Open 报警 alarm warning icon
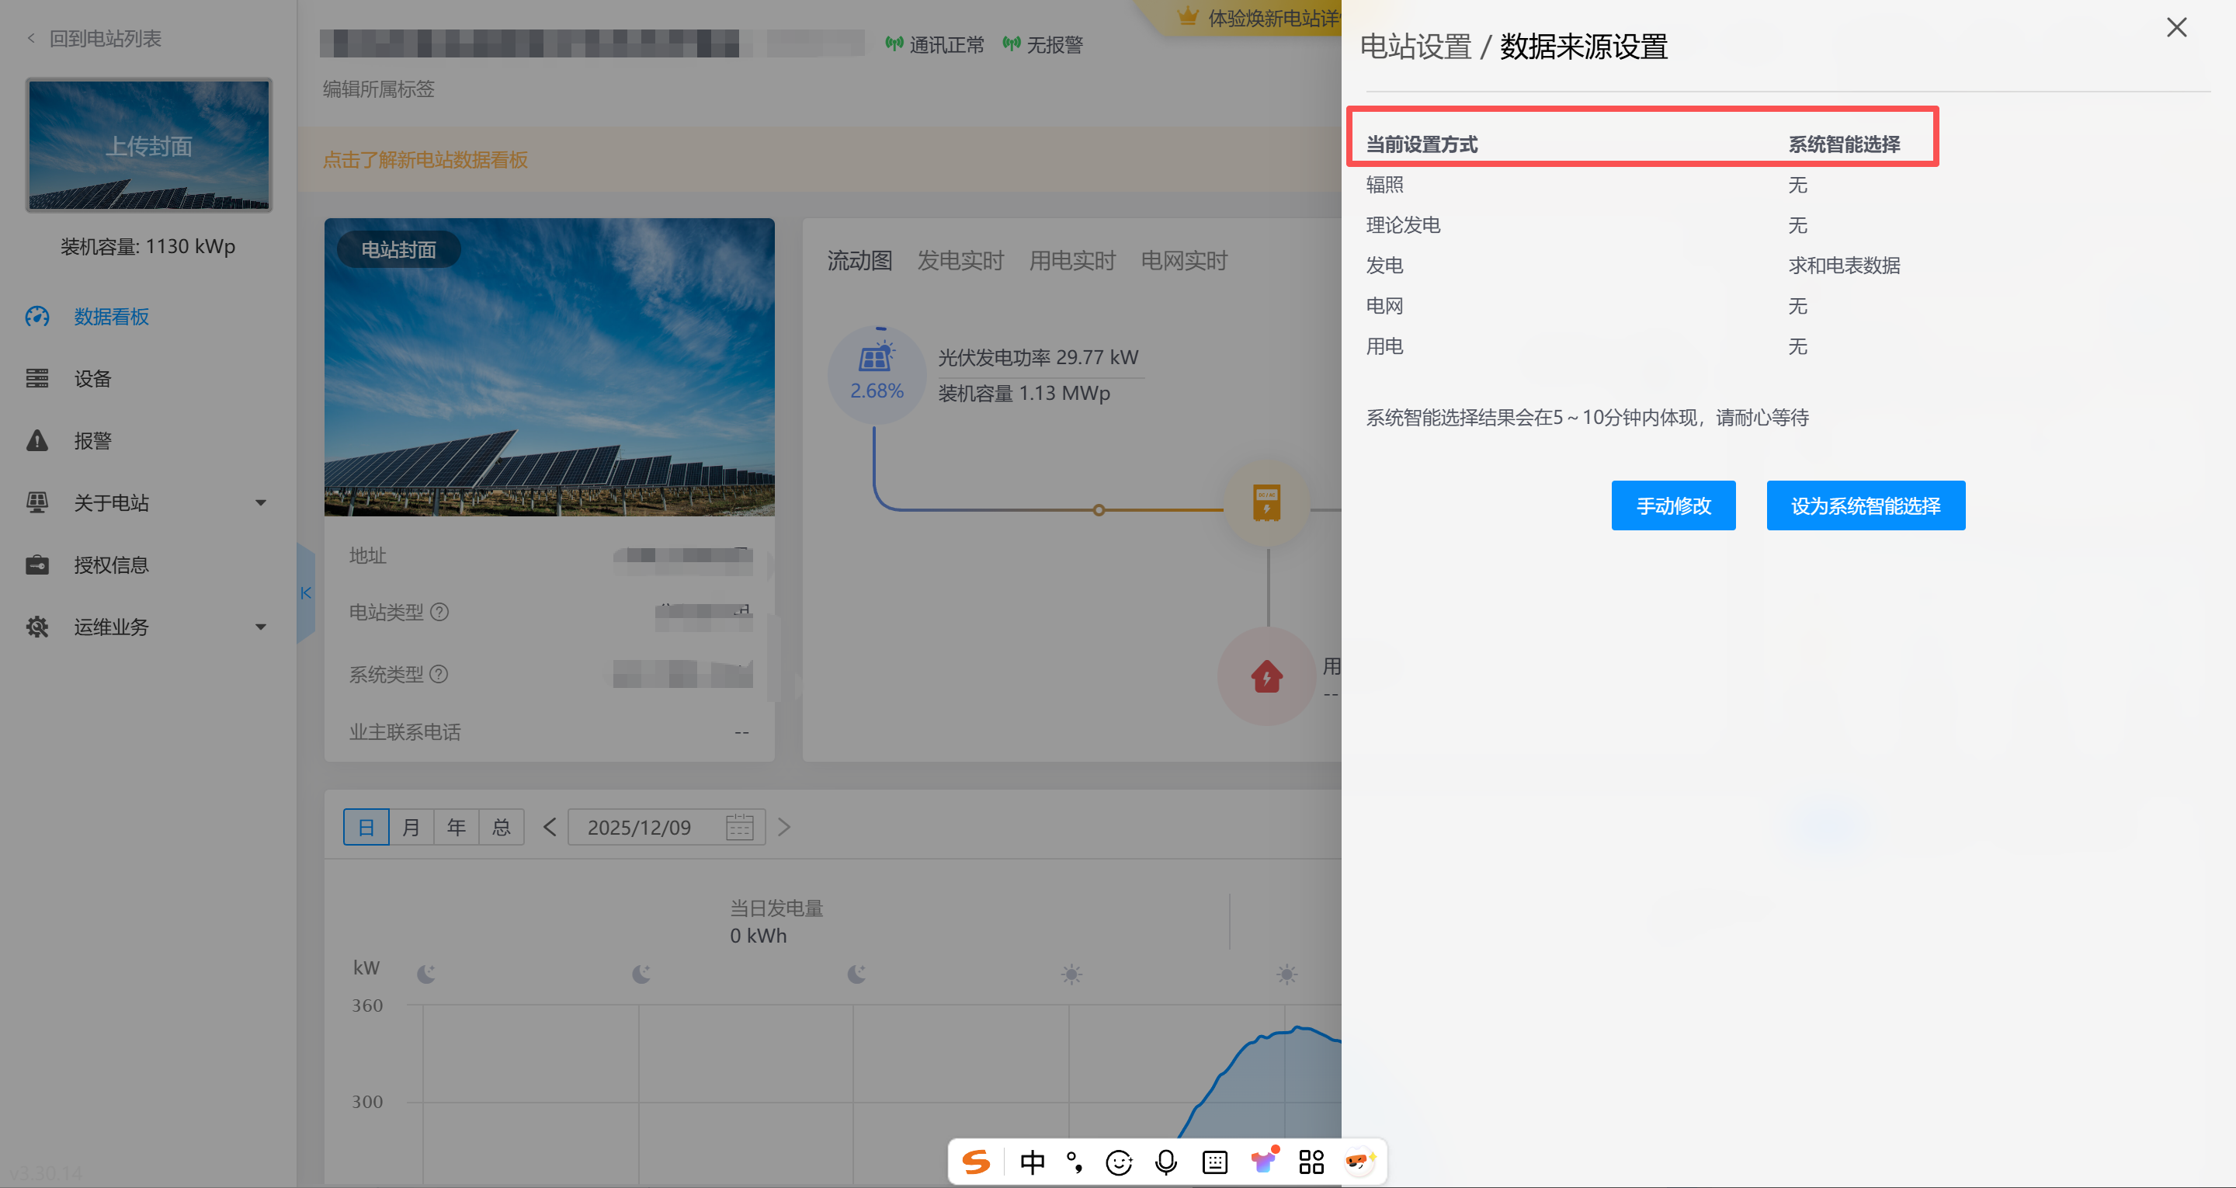The width and height of the screenshot is (2236, 1188). point(37,441)
